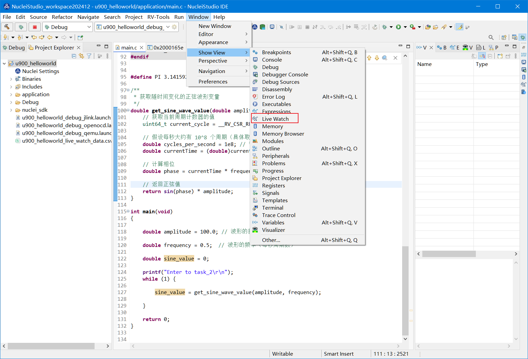Open Project Explorer view menu dots
This screenshot has height=359, width=528.
coord(107,56)
